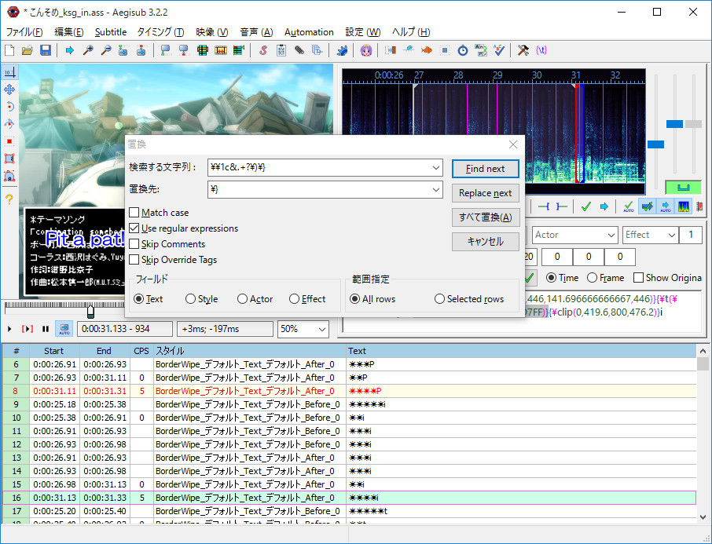This screenshot has width=712, height=544.
Task: Zoom video in with magnifier plus
Action: pos(88,50)
